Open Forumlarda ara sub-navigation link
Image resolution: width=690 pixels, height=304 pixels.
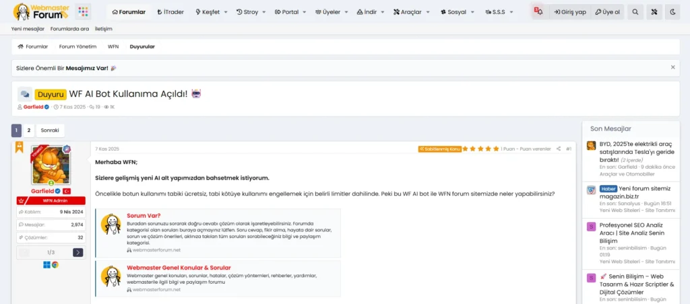point(69,29)
